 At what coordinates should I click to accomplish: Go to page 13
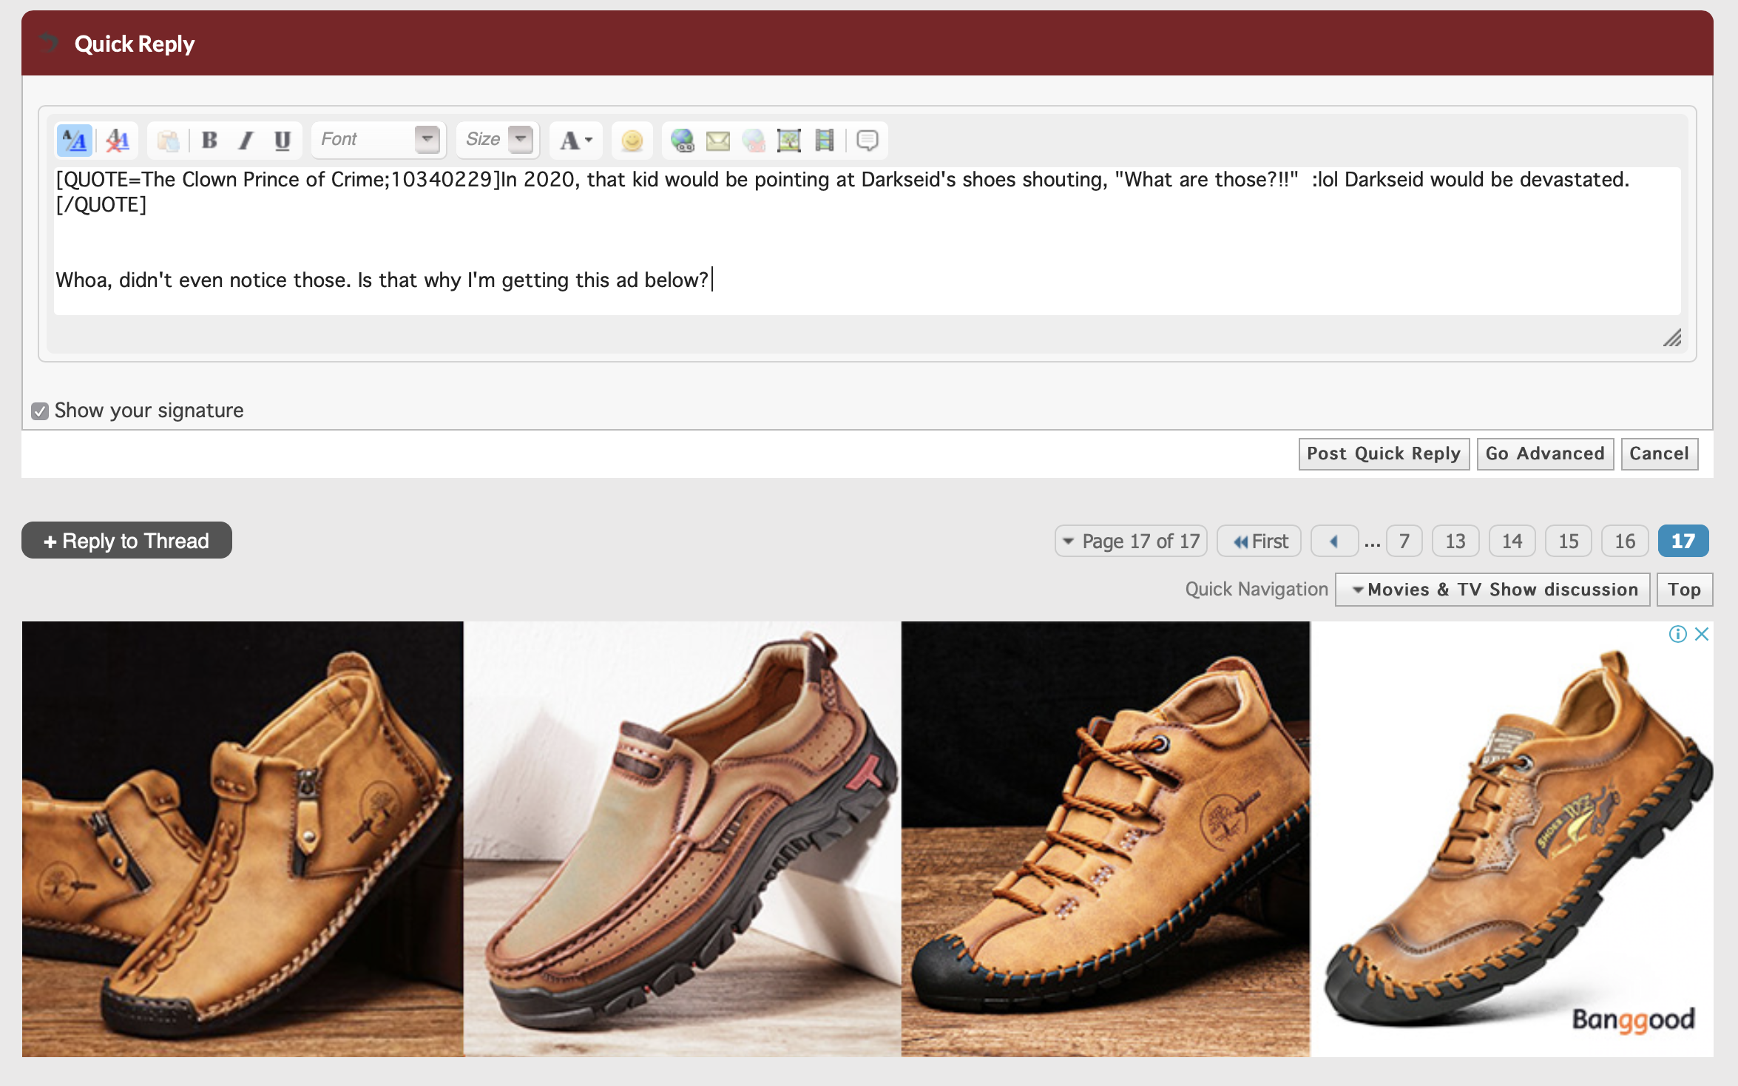pyautogui.click(x=1455, y=541)
